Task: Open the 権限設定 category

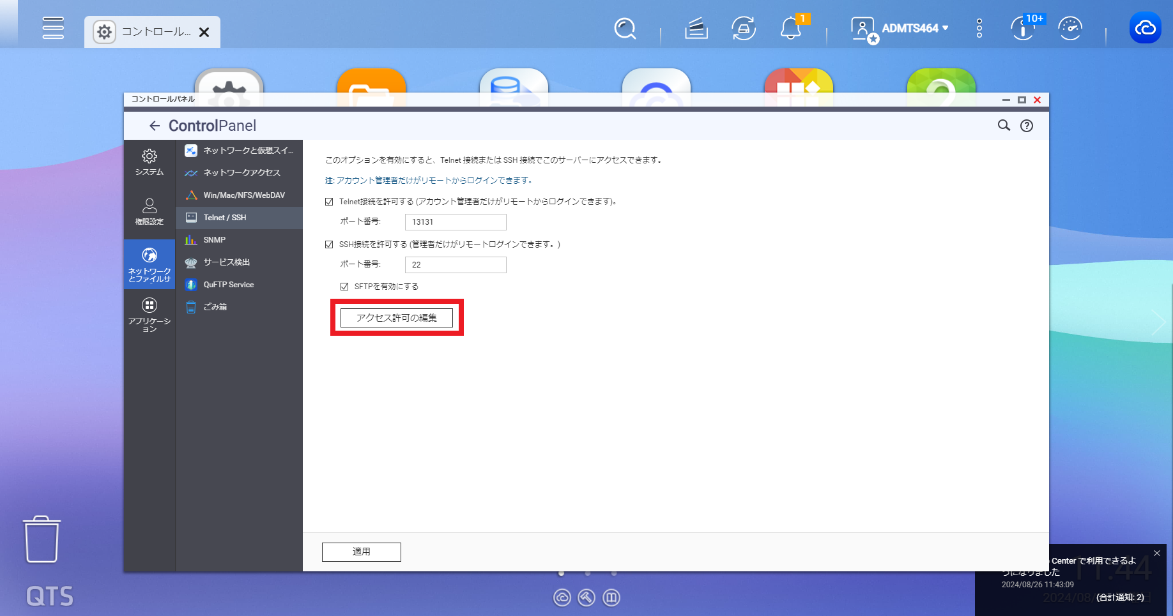Action: point(149,212)
